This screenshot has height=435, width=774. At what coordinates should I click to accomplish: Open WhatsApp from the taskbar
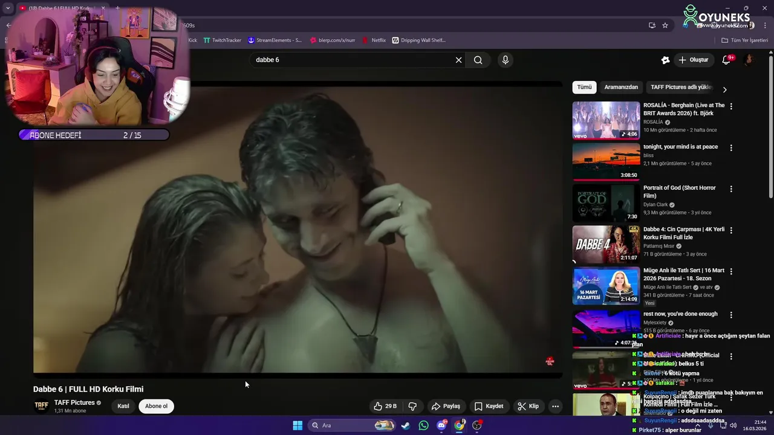(423, 425)
